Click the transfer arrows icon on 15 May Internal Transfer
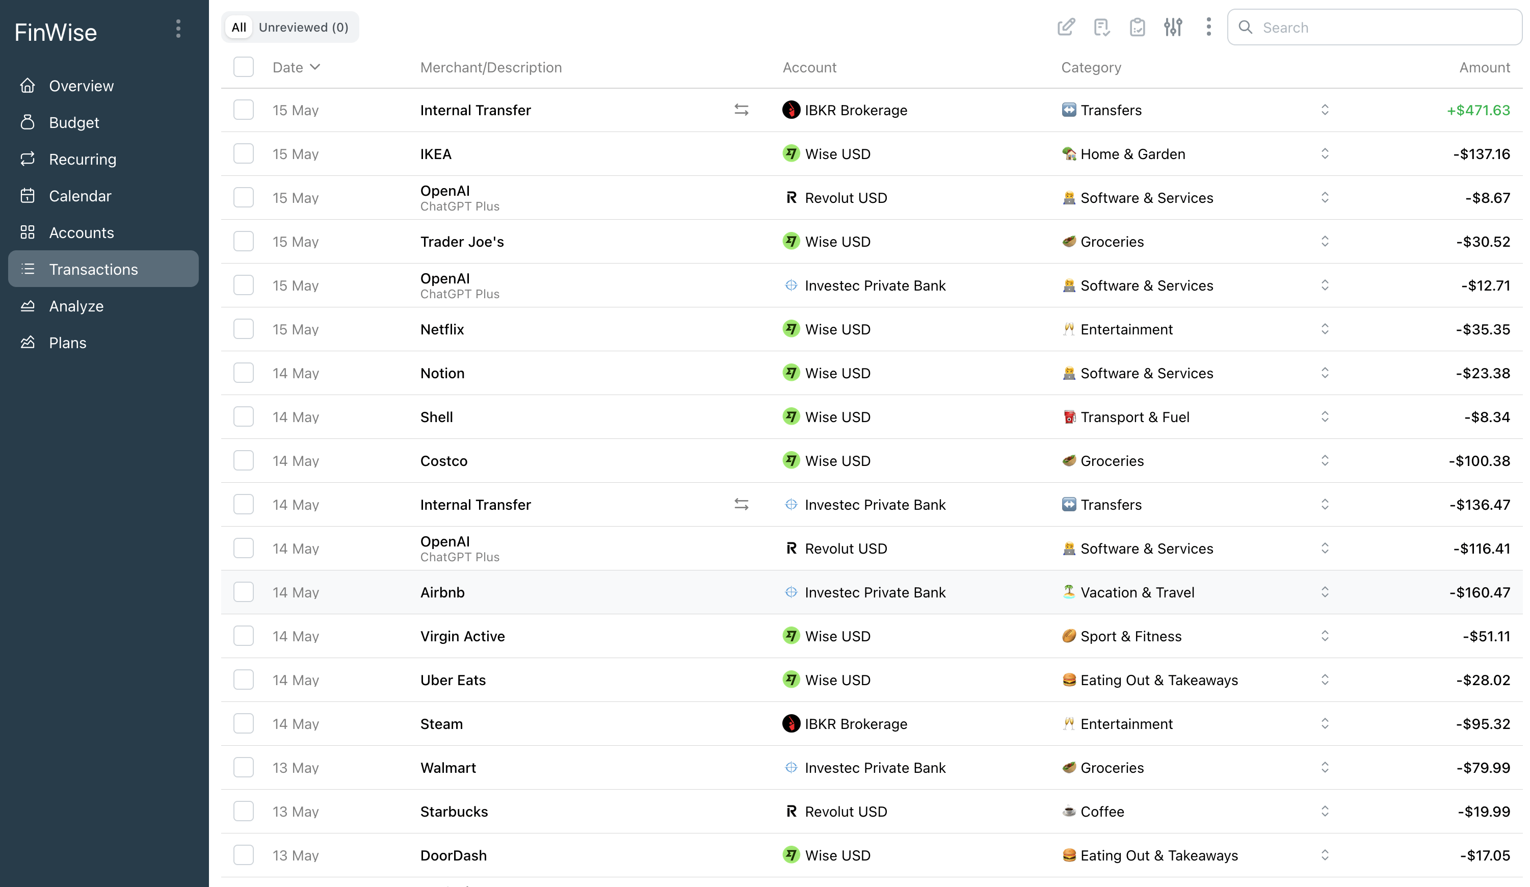Viewport: 1530px width, 887px height. click(x=742, y=110)
